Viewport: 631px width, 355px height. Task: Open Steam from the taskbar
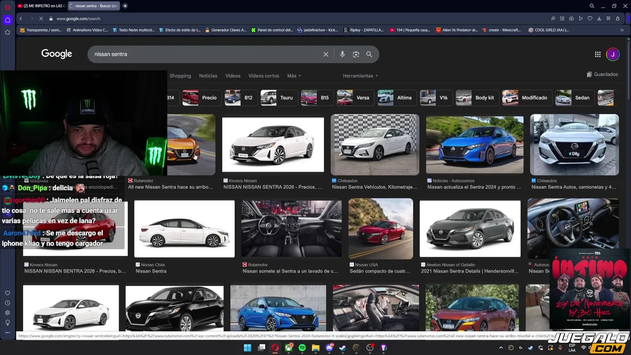(x=343, y=348)
